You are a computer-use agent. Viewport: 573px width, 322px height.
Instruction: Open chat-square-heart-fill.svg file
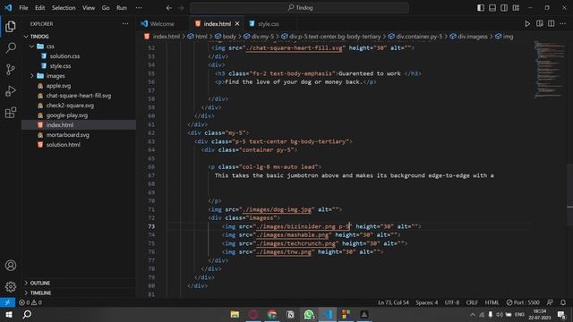[x=79, y=96]
